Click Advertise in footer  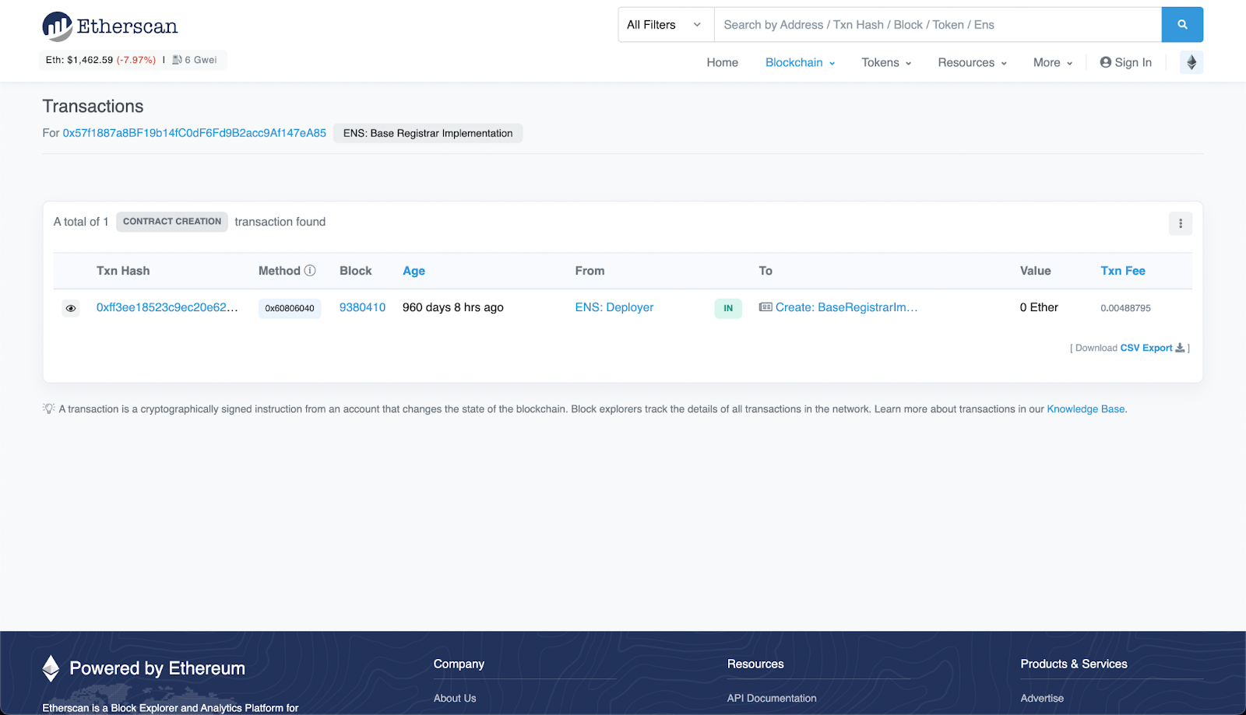pyautogui.click(x=1042, y=698)
